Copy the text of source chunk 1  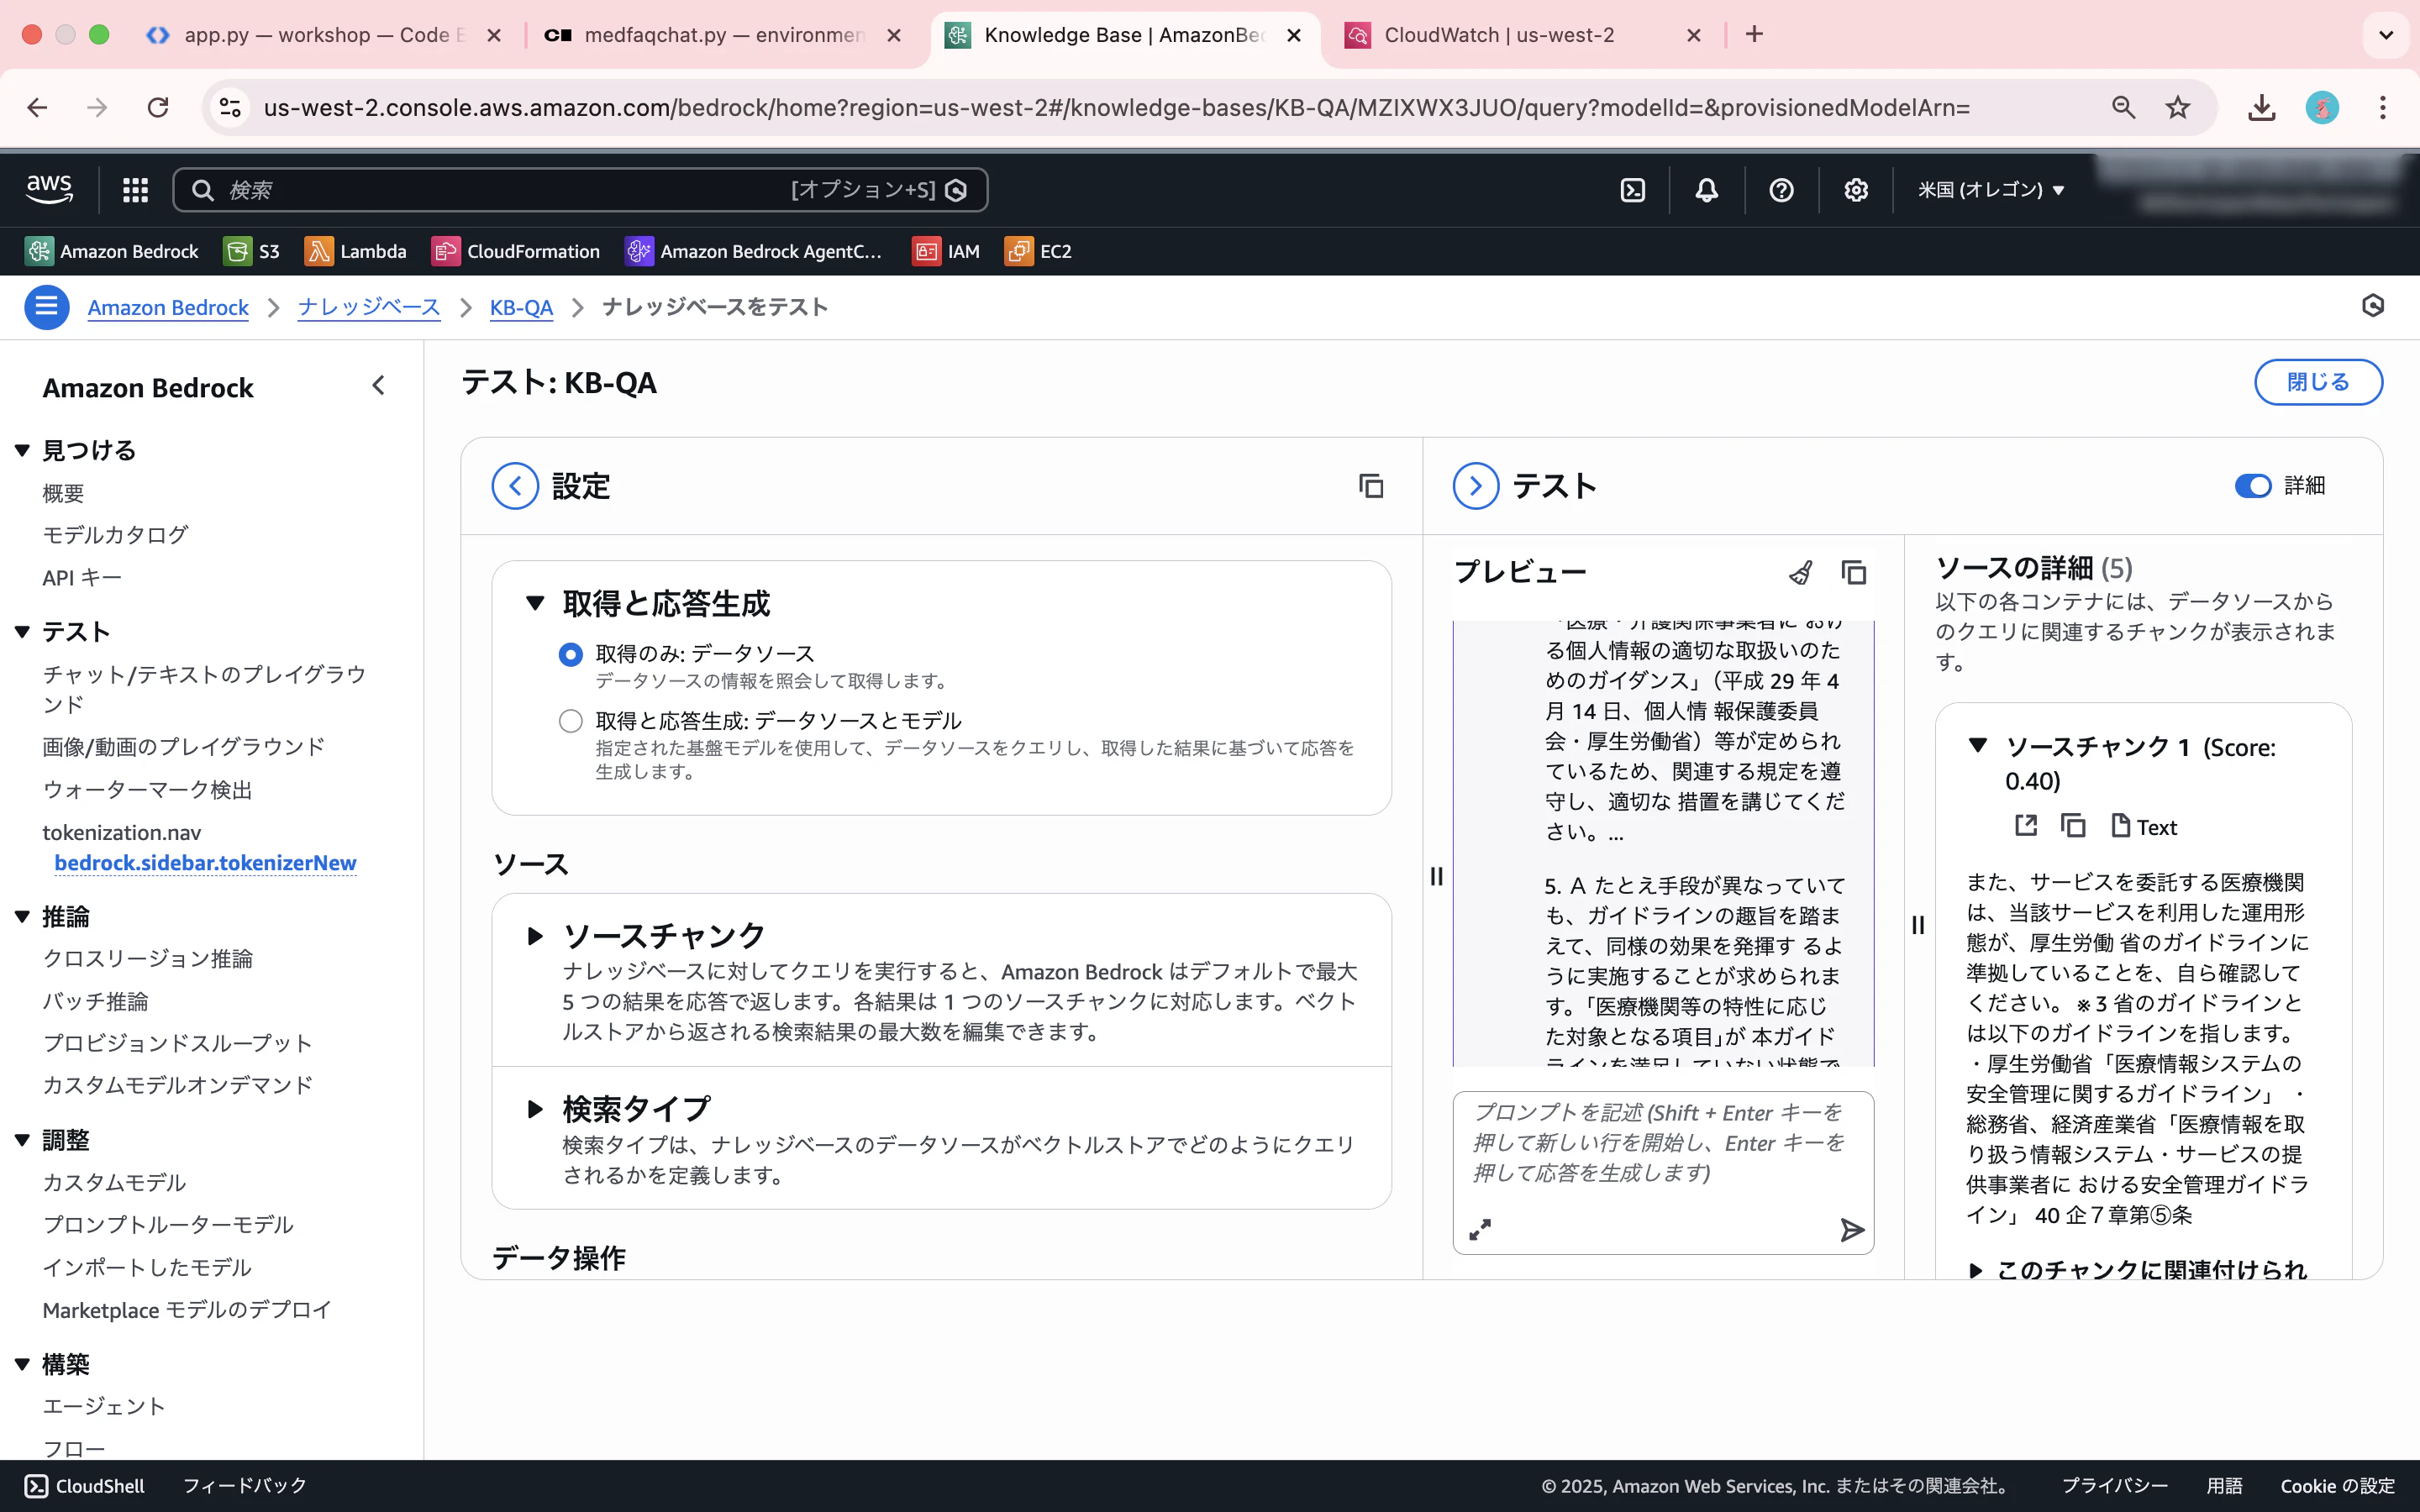tap(2073, 826)
